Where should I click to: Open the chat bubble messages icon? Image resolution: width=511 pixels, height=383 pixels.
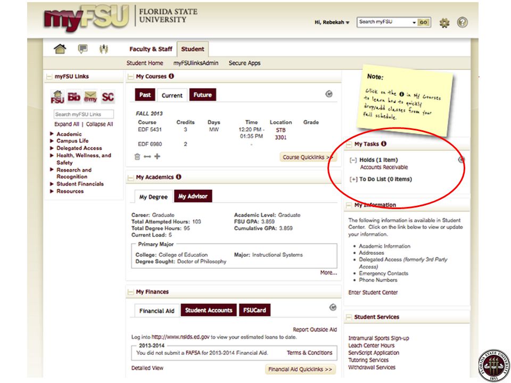pos(83,49)
